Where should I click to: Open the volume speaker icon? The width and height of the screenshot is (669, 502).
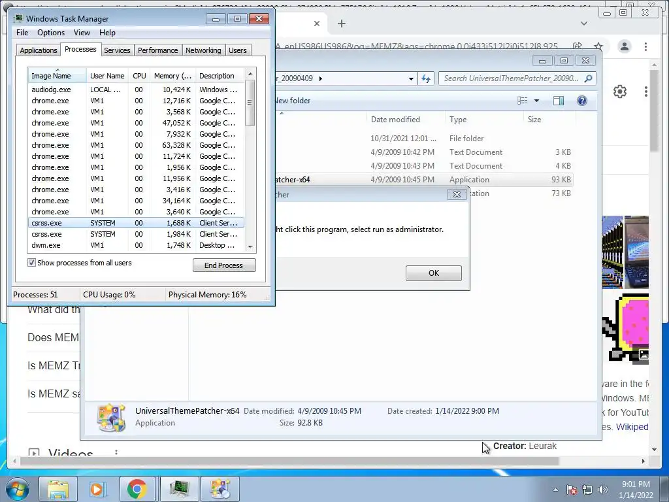[x=602, y=490]
